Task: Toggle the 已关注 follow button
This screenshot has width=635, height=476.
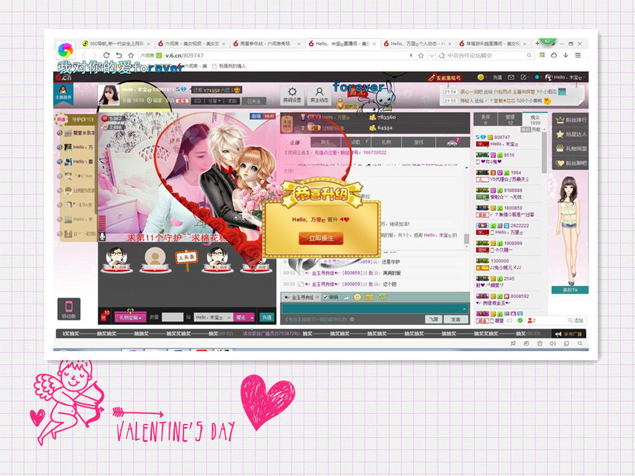Action: point(254,101)
